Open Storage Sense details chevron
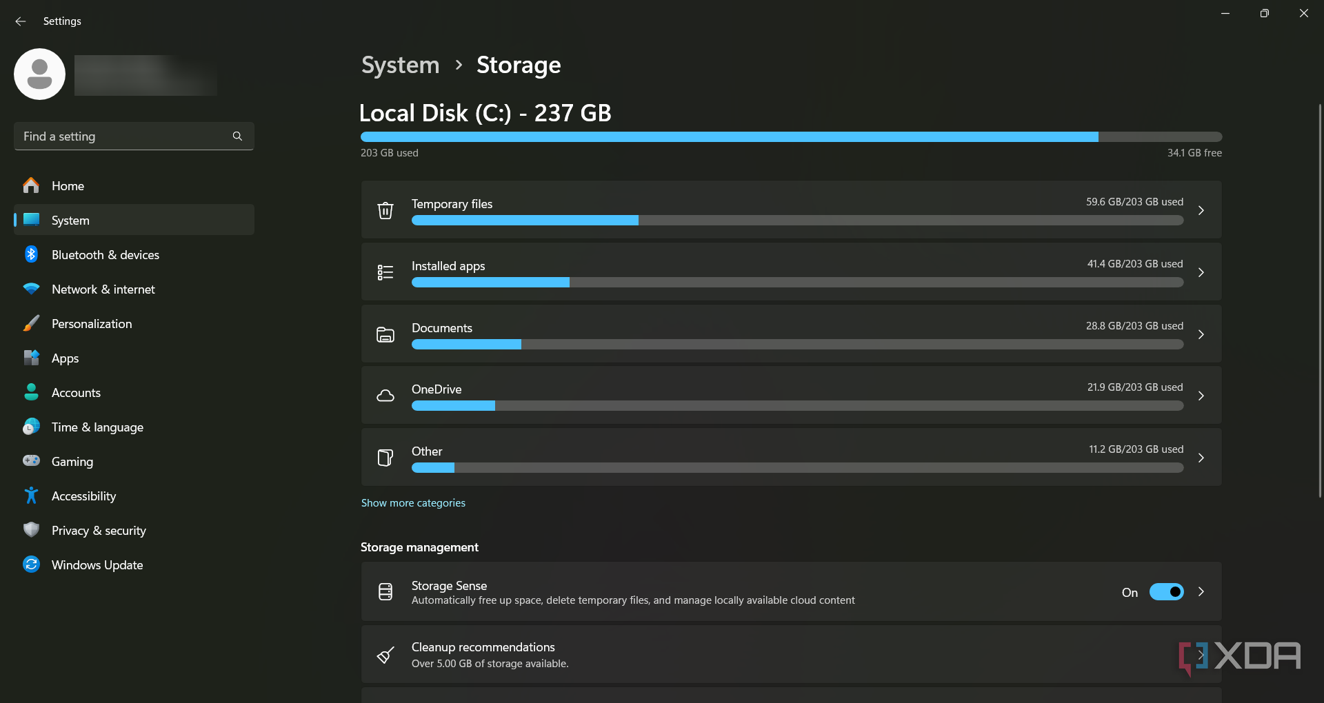This screenshot has width=1324, height=703. tap(1201, 592)
